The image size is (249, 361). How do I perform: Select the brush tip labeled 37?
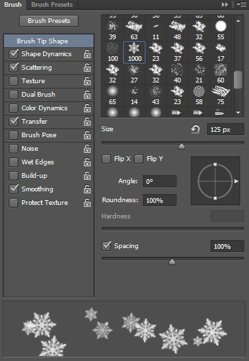[x=177, y=52]
